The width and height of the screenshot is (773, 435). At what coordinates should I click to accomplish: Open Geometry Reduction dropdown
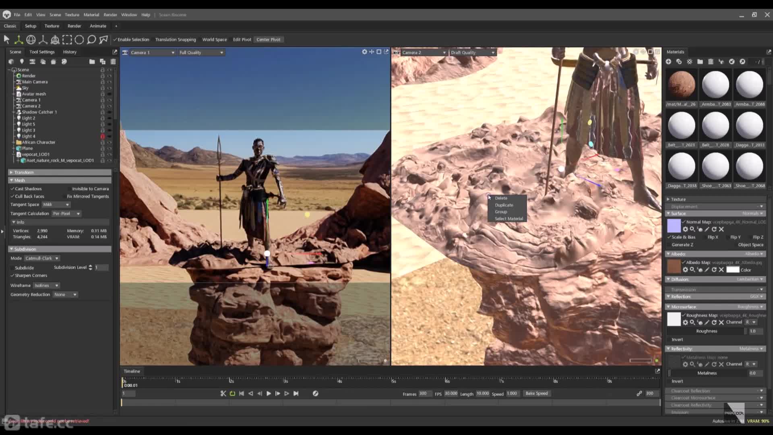click(x=65, y=295)
